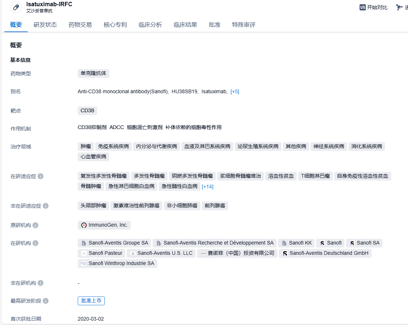
Task: Click the CD38 target tag
Action: (87, 111)
